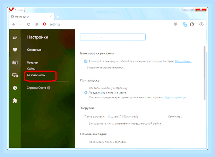Click 'Управление исключениями...' button
The width and height of the screenshot is (215, 157).
pos(106,67)
